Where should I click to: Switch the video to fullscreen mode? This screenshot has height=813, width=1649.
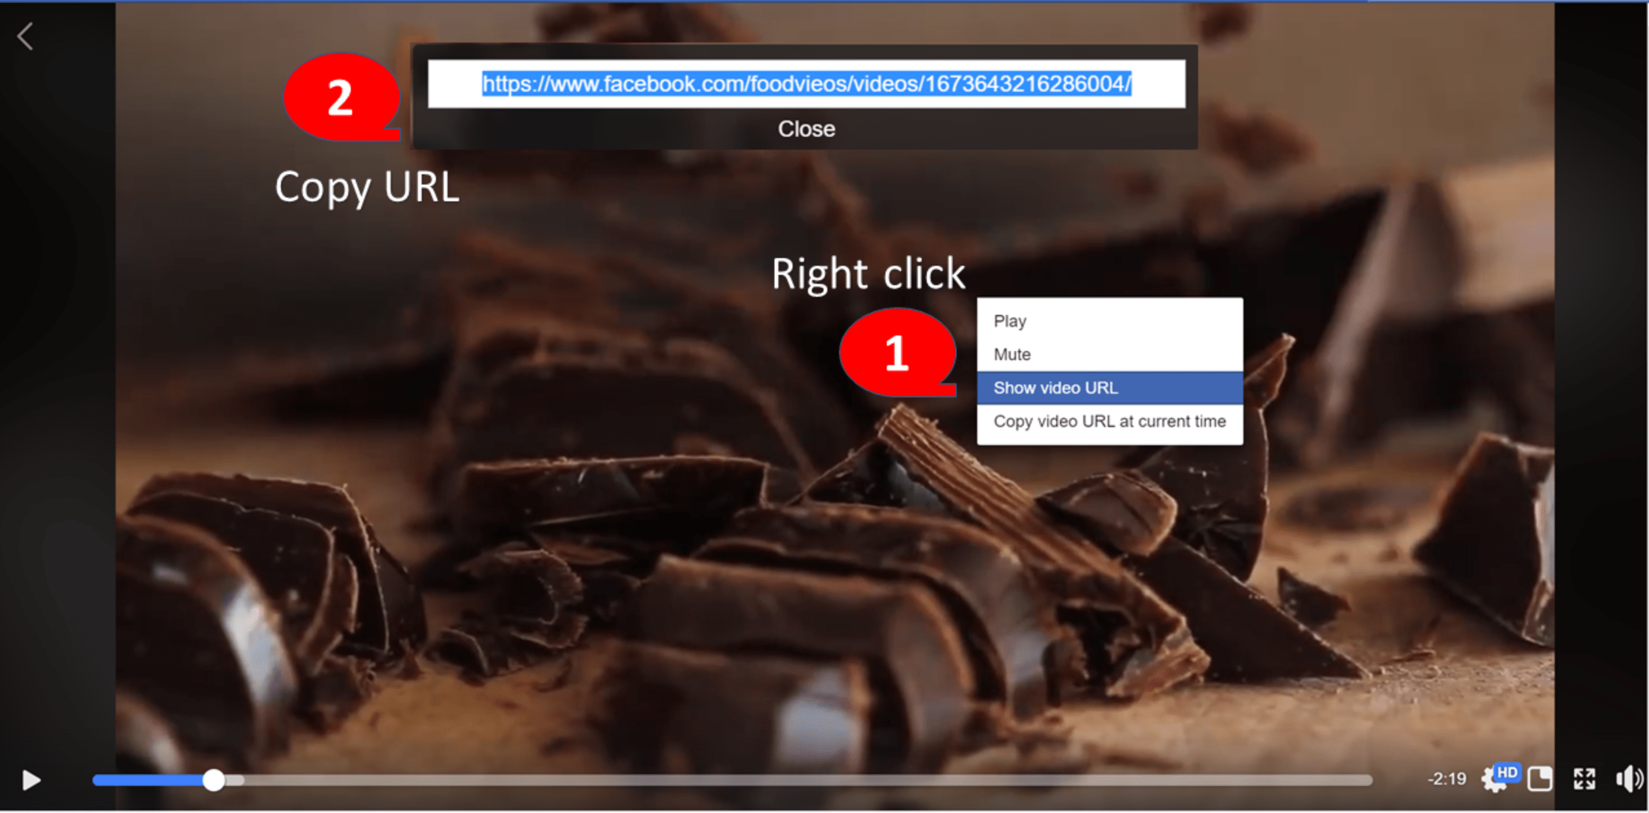coord(1584,779)
